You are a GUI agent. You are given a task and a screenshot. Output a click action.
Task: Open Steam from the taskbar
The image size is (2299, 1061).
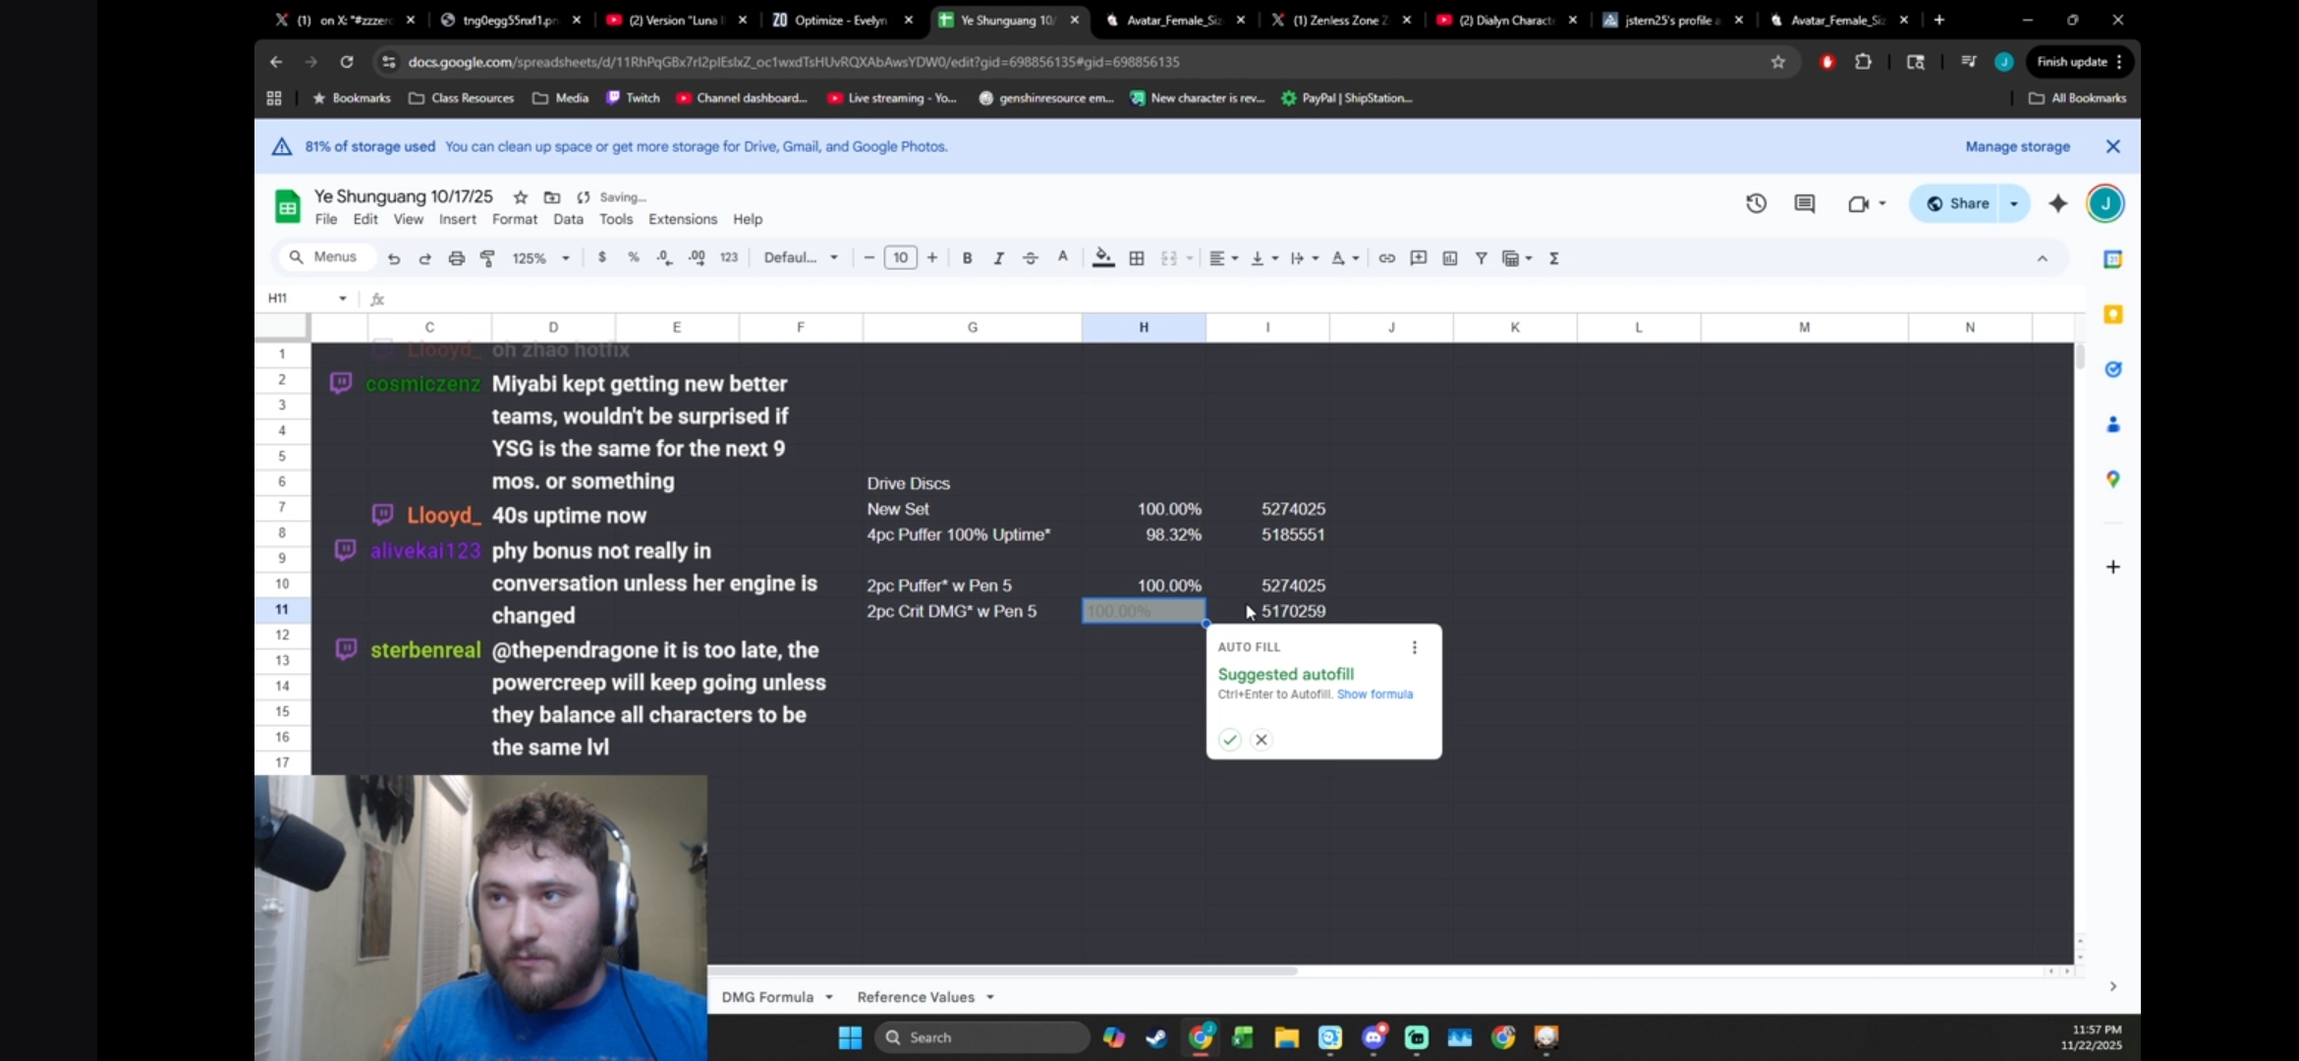coord(1156,1037)
